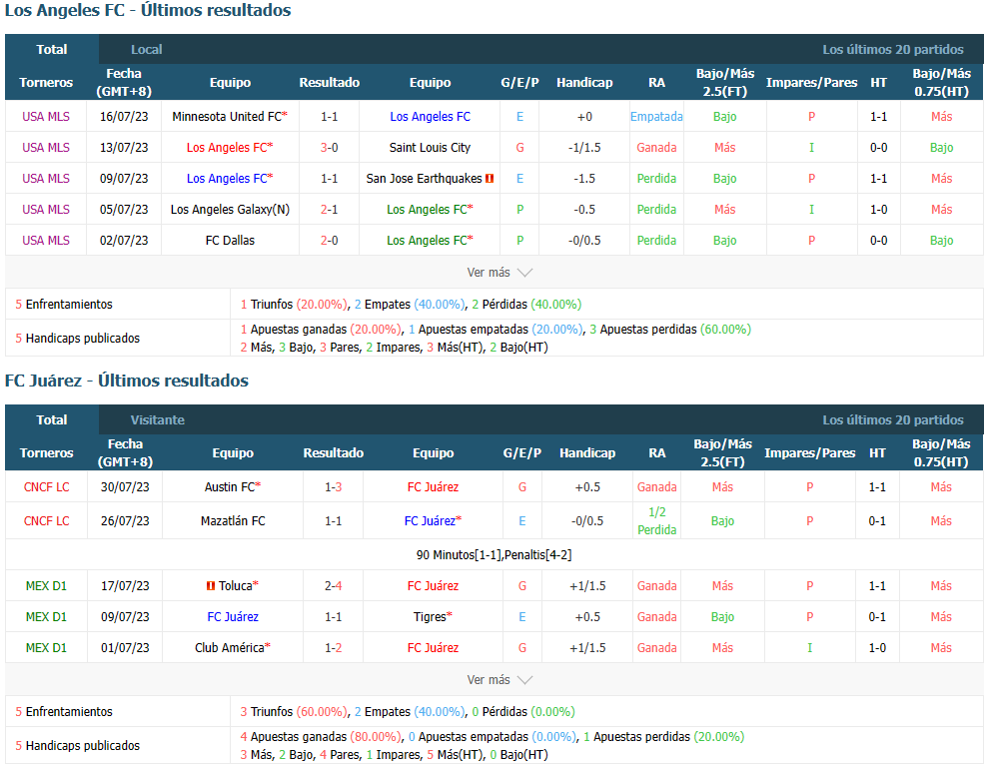
Task: Click FC Juárez in the Mazatlán FC row
Action: tap(430, 521)
